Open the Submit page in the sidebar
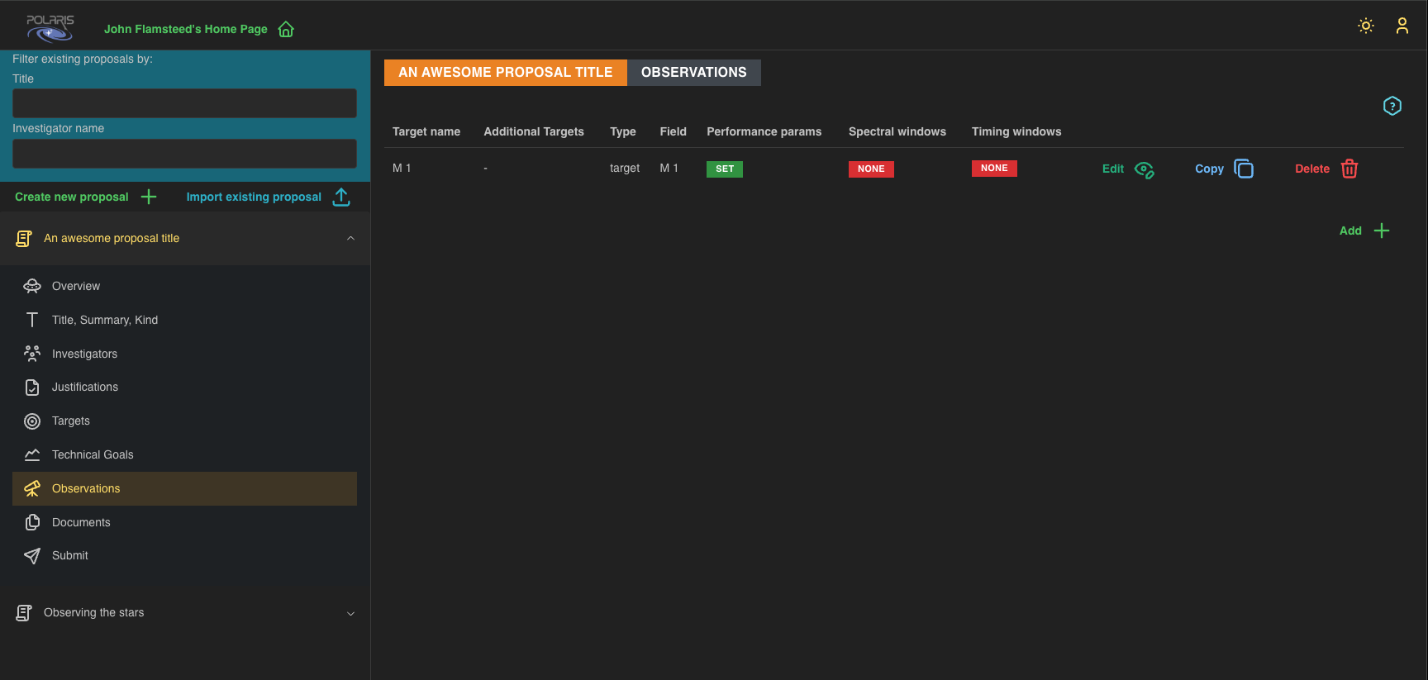Screen dimensions: 1428x680 pyautogui.click(x=69, y=556)
